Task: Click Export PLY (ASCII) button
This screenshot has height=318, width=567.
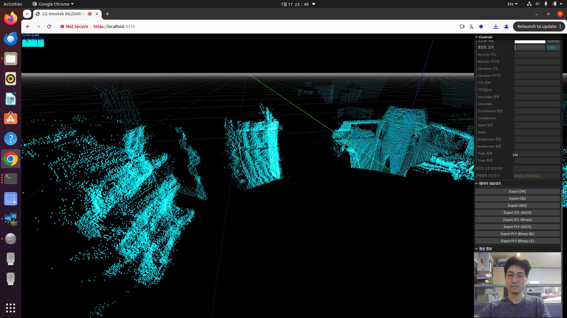Action: click(517, 227)
